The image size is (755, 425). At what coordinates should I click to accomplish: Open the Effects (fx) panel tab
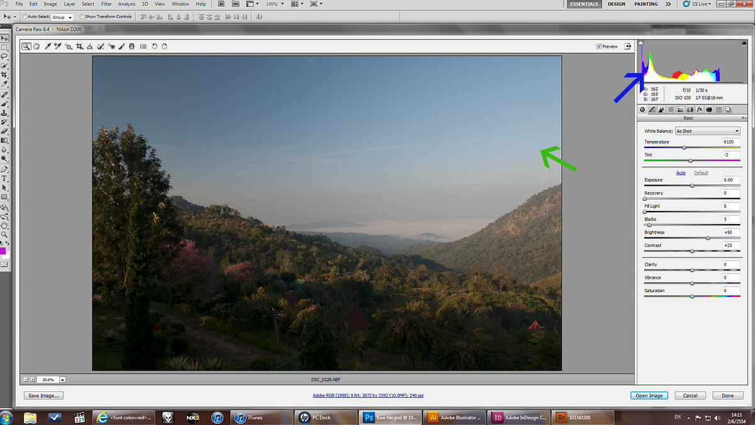(x=700, y=110)
